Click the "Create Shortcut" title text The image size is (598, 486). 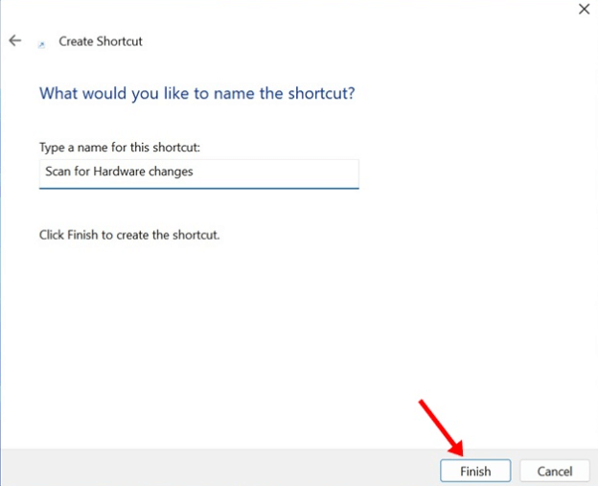[101, 41]
